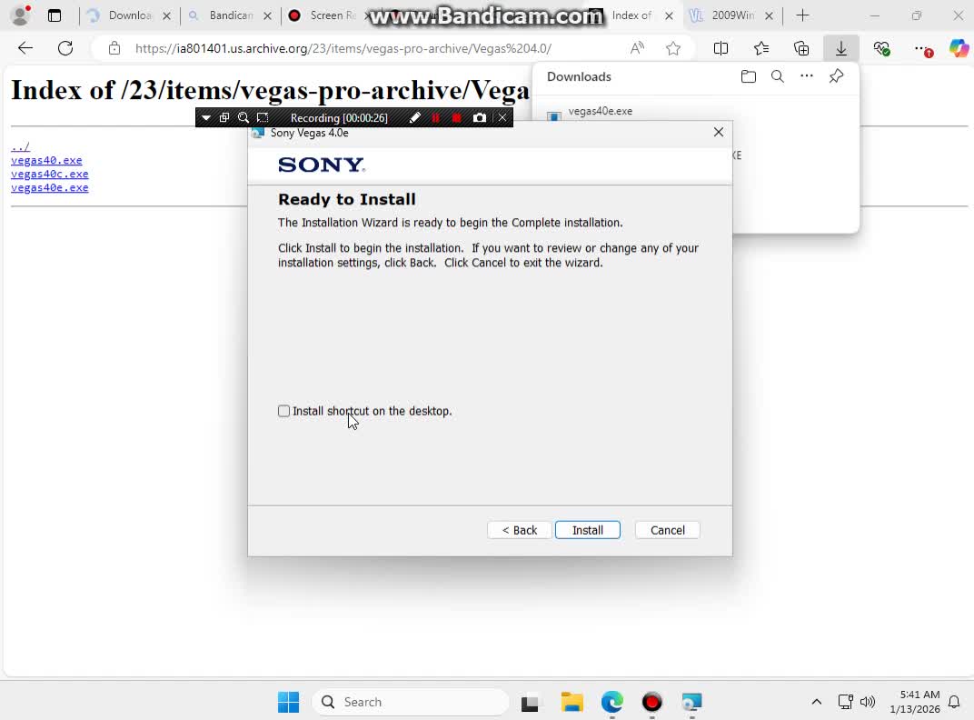Take a screenshot with Bandicam camera icon
This screenshot has width=974, height=720.
tap(480, 117)
